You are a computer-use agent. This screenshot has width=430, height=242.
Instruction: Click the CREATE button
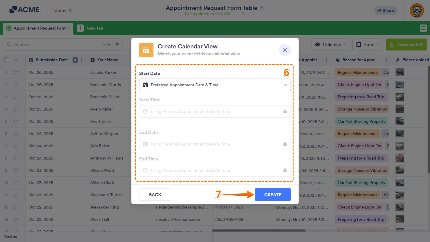pyautogui.click(x=272, y=194)
